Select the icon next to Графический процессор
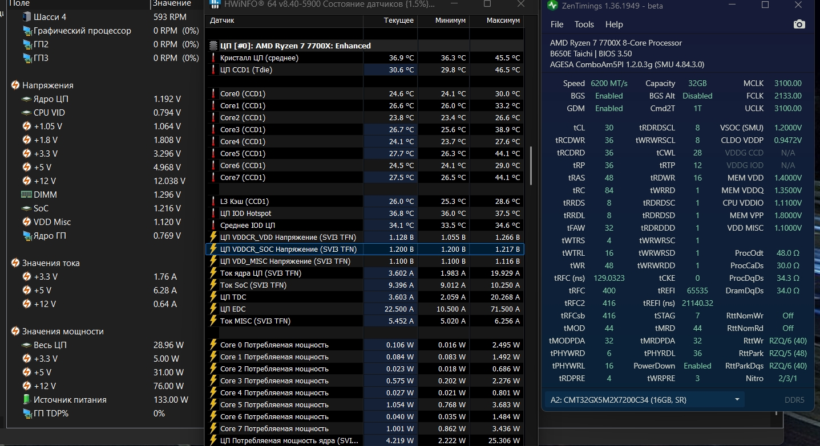Viewport: 820px width, 446px height. pyautogui.click(x=27, y=31)
